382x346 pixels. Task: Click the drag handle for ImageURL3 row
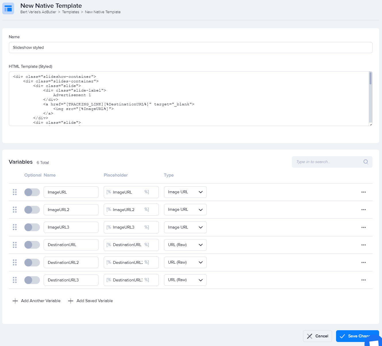point(15,227)
